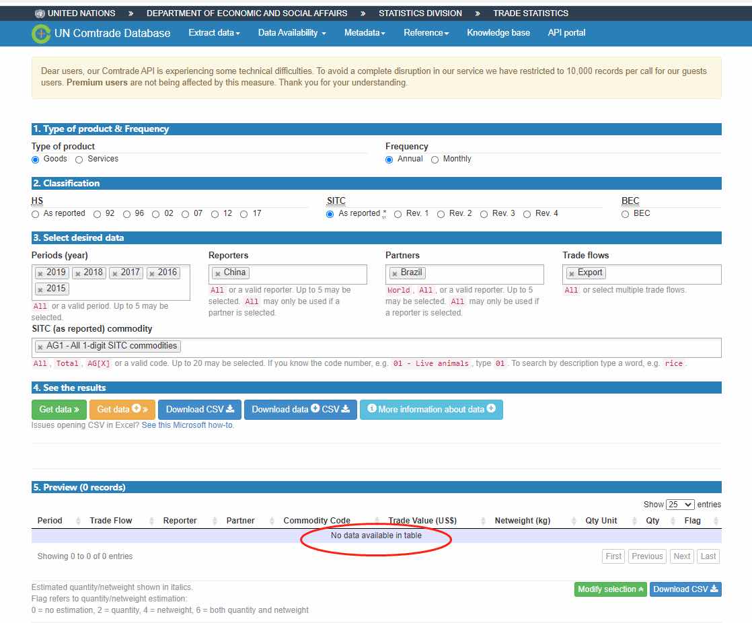The height and width of the screenshot is (623, 752).
Task: Remove the 2019 period tag
Action: pyautogui.click(x=40, y=273)
